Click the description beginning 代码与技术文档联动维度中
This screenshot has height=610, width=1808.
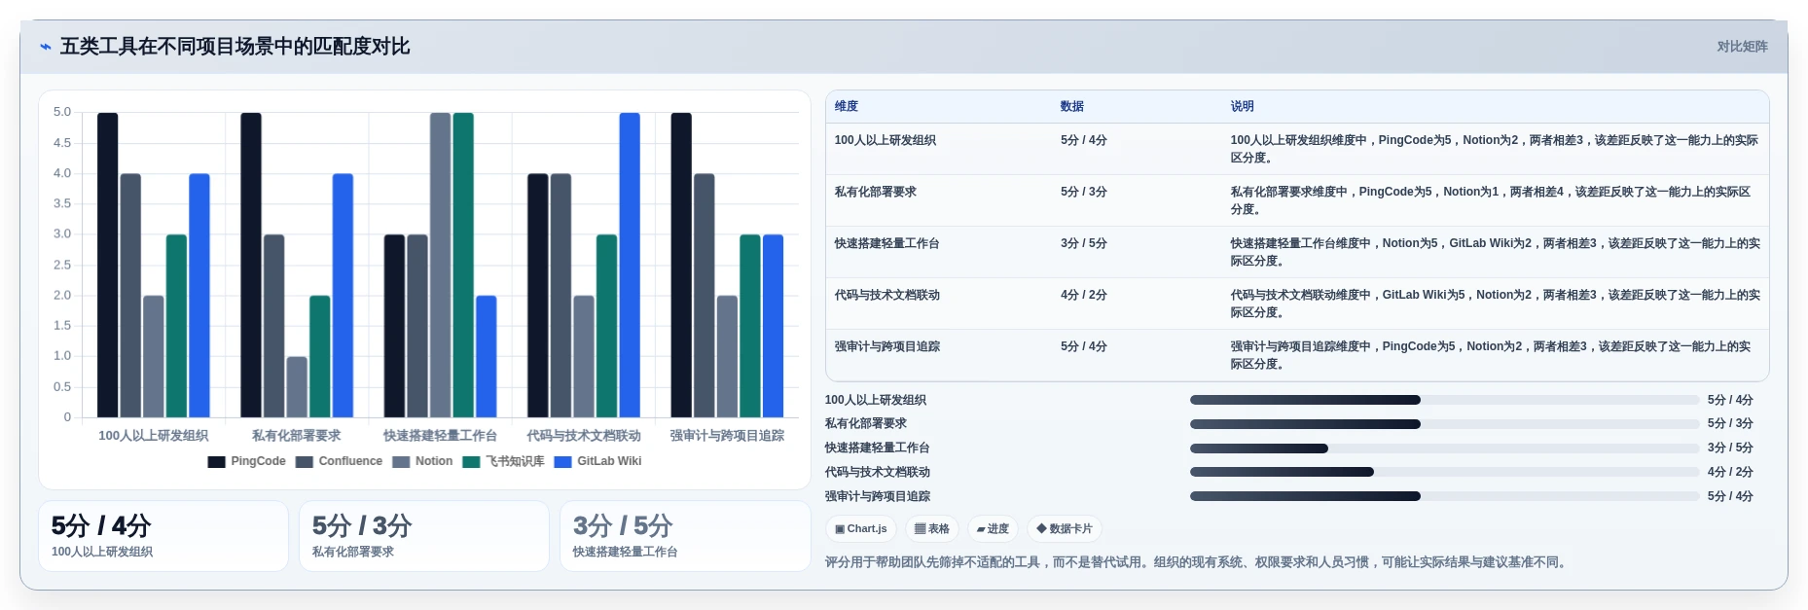pos(1495,304)
